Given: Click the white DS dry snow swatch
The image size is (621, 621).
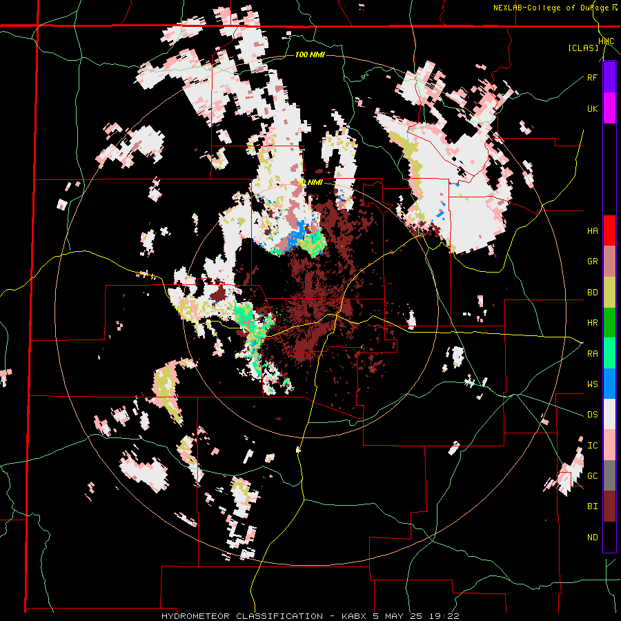Looking at the screenshot, I should [x=609, y=414].
